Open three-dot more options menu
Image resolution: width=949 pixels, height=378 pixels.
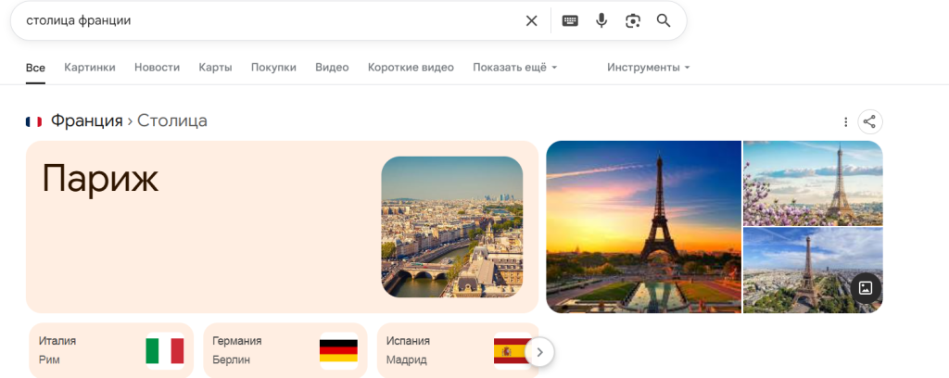[x=845, y=122]
